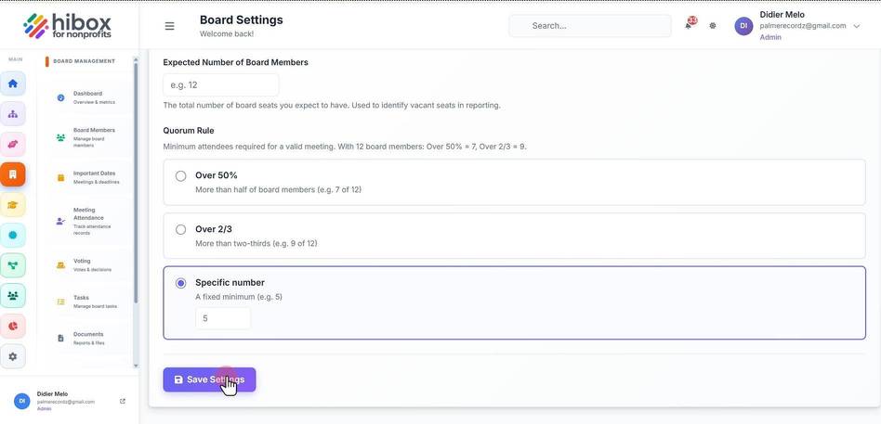Image resolution: width=881 pixels, height=424 pixels.
Task: Open the graduation cap sidebar icon
Action: click(x=13, y=205)
